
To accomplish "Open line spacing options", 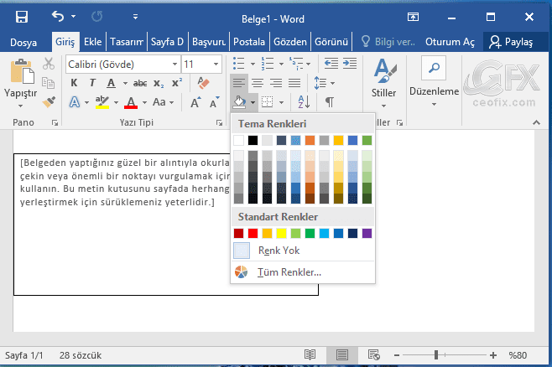I will 324,83.
